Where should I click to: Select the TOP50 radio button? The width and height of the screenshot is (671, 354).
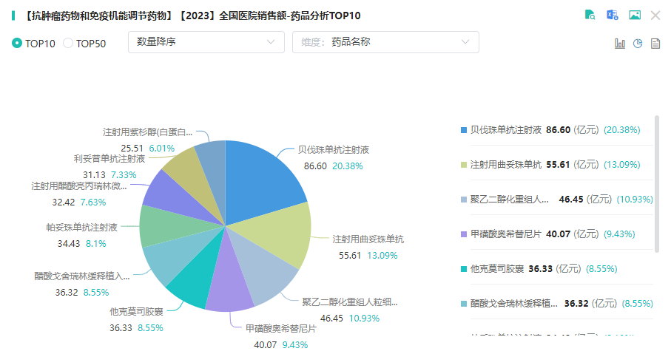(68, 43)
